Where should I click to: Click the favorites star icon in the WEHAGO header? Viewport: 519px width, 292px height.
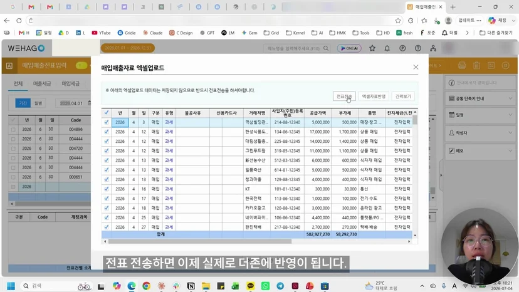(372, 48)
